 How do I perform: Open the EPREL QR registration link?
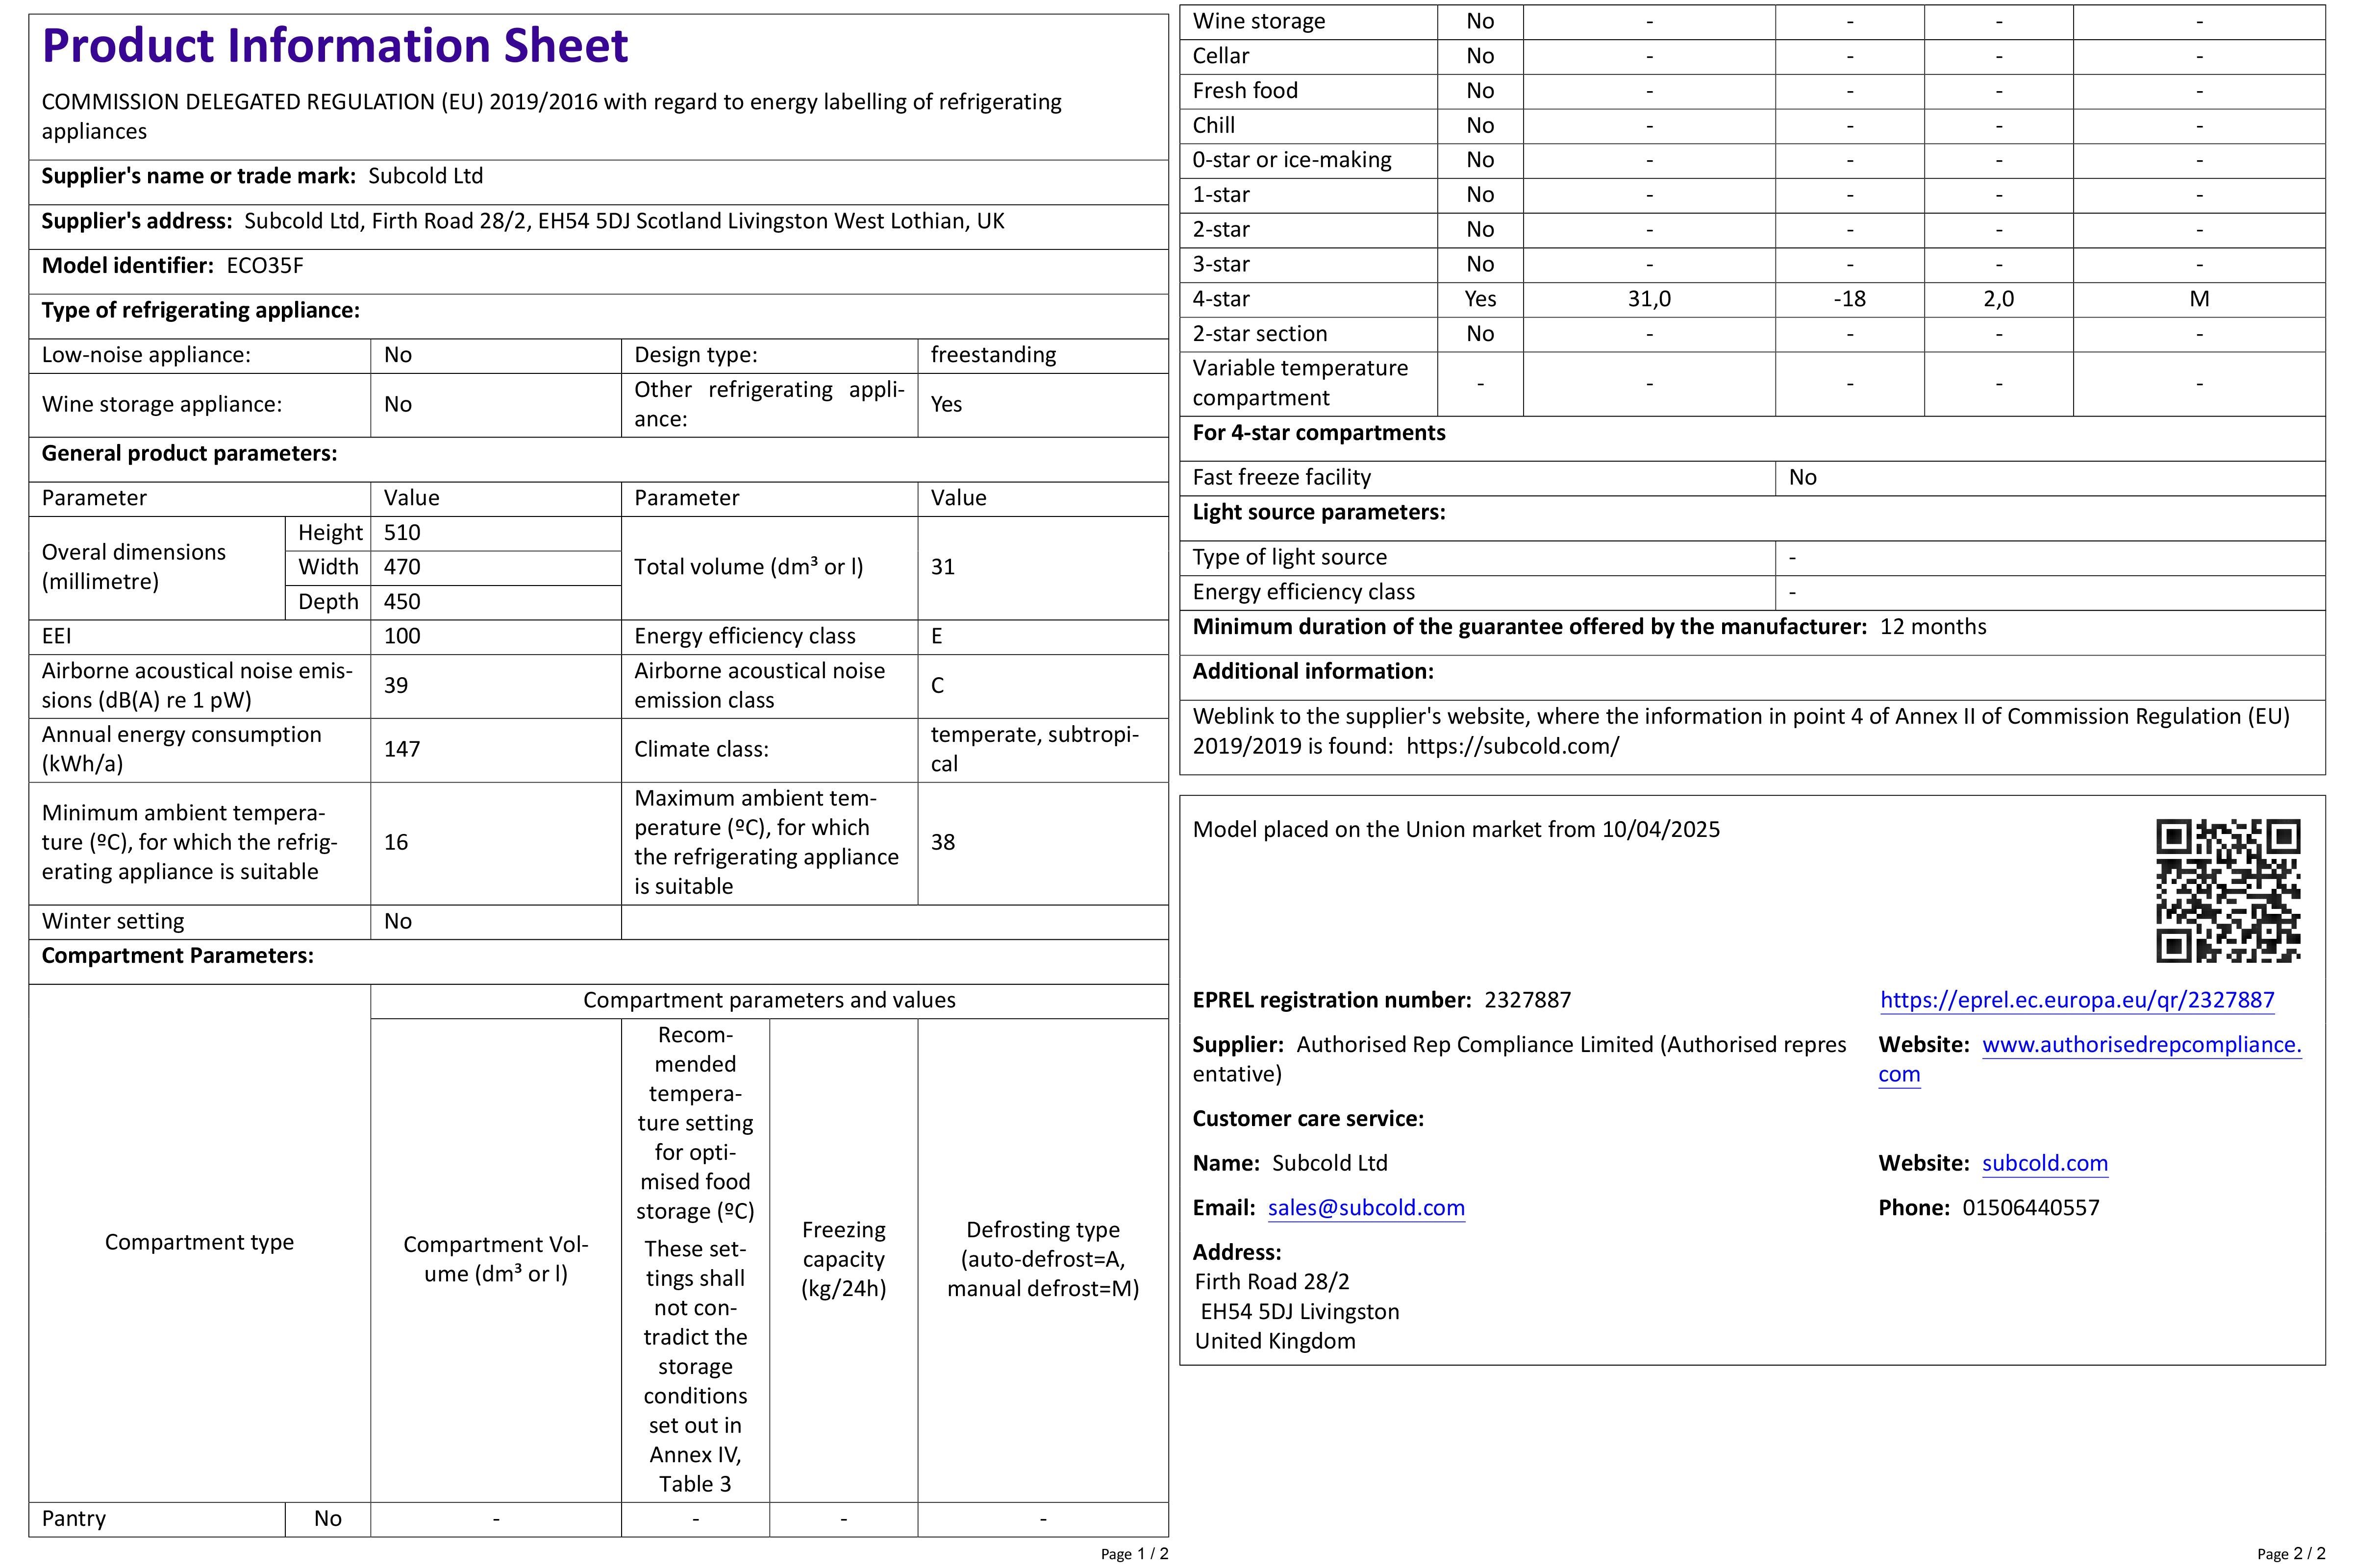click(2077, 1000)
